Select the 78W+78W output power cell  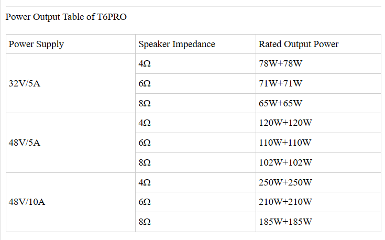point(281,64)
